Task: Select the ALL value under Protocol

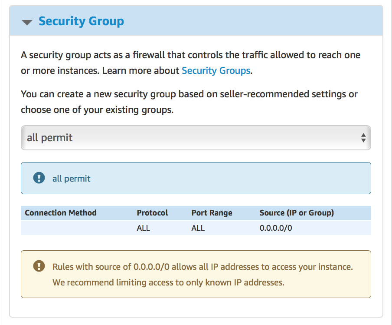Action: point(144,228)
